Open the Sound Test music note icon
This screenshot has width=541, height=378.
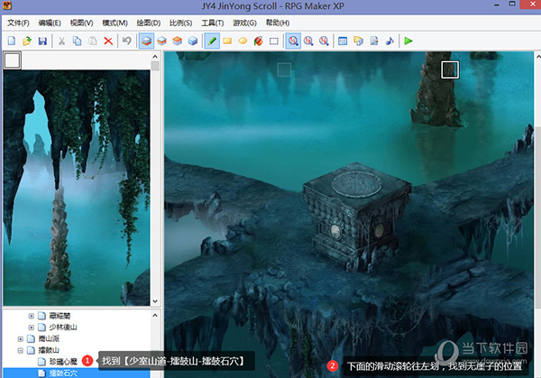click(x=390, y=41)
